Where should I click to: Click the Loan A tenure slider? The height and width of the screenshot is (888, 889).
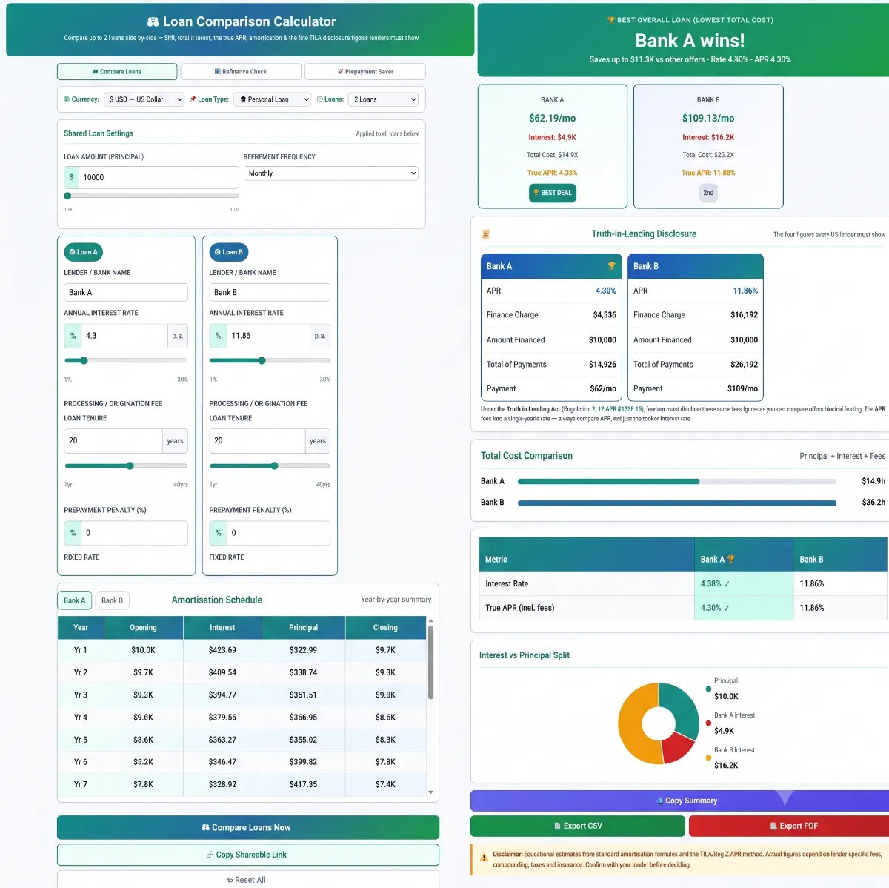(126, 466)
